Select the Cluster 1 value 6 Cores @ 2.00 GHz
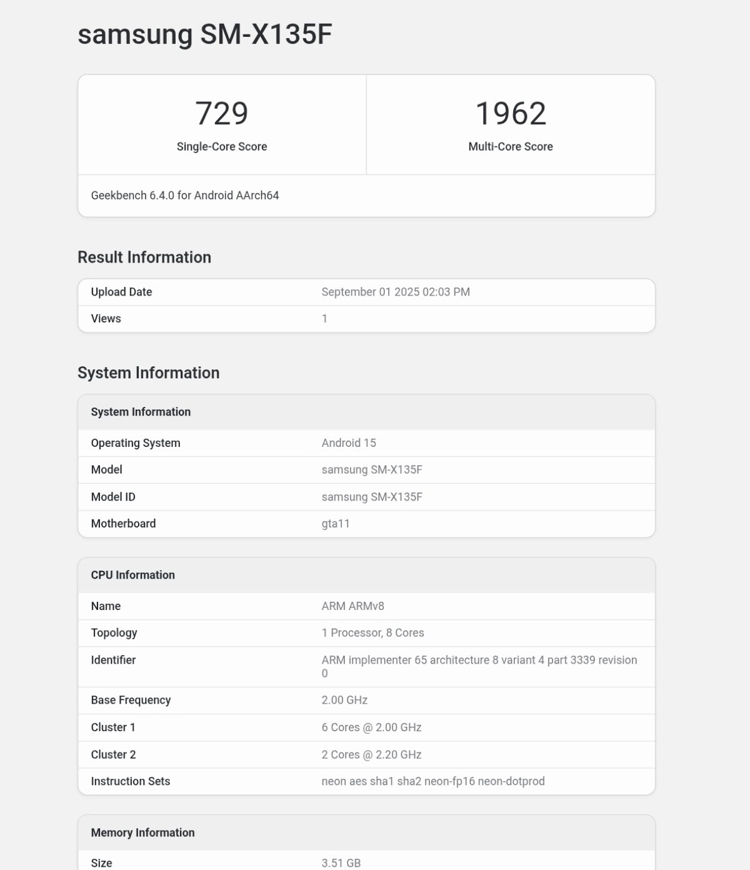Viewport: 750px width, 870px height. point(371,727)
